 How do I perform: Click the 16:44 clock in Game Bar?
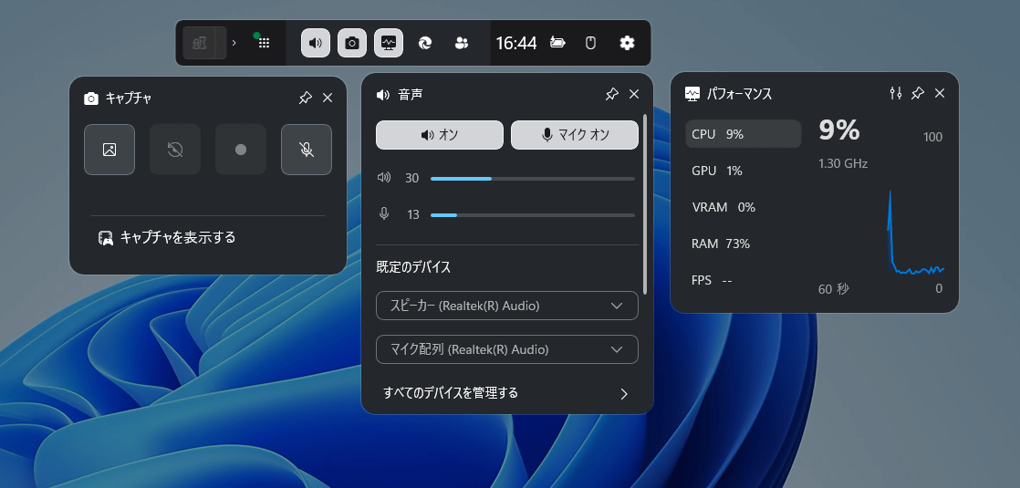(x=516, y=43)
